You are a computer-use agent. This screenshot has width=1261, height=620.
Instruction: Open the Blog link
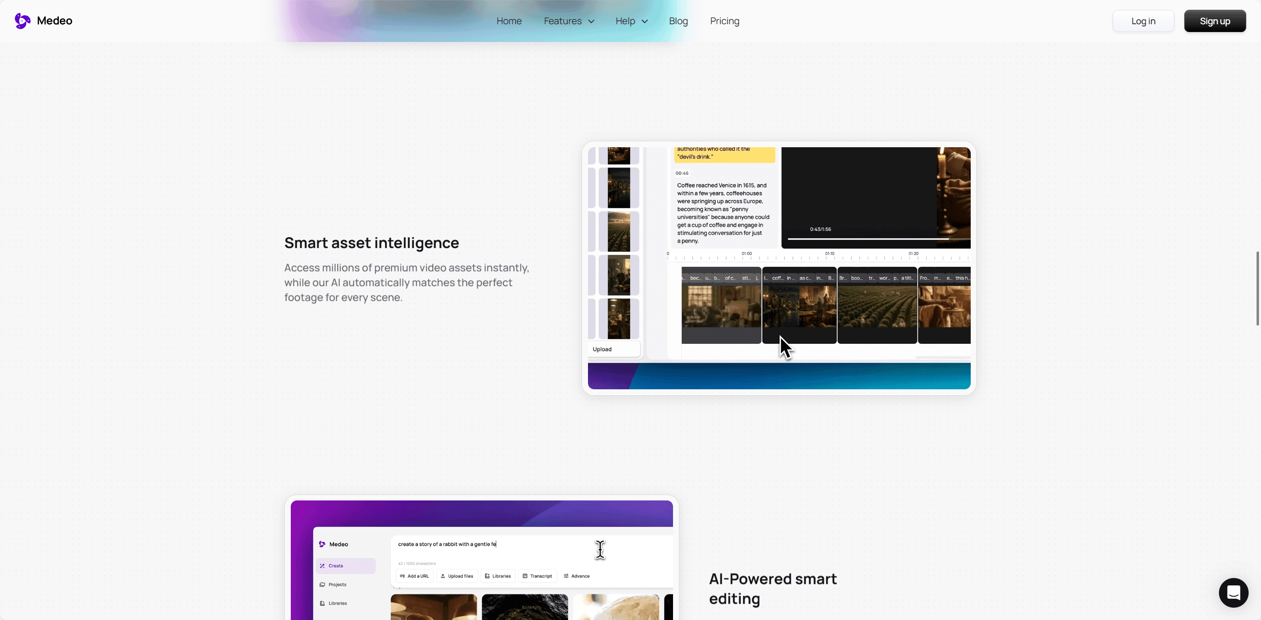pos(678,21)
